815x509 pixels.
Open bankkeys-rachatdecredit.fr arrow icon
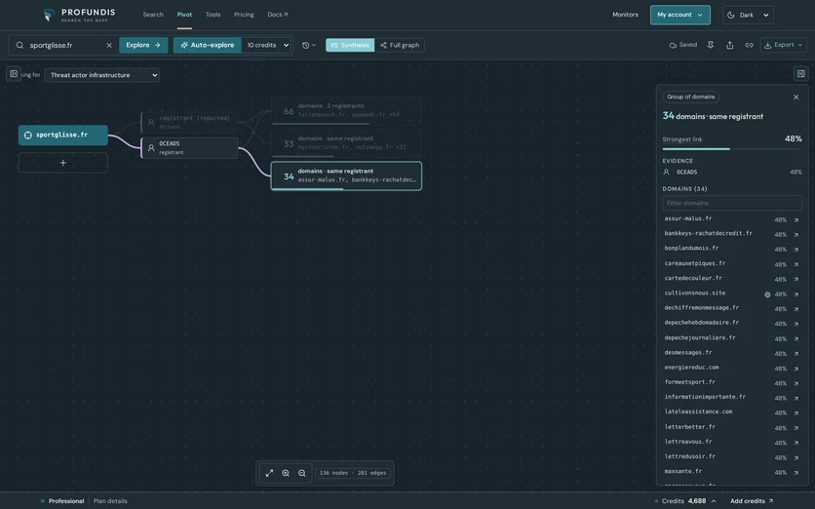796,234
